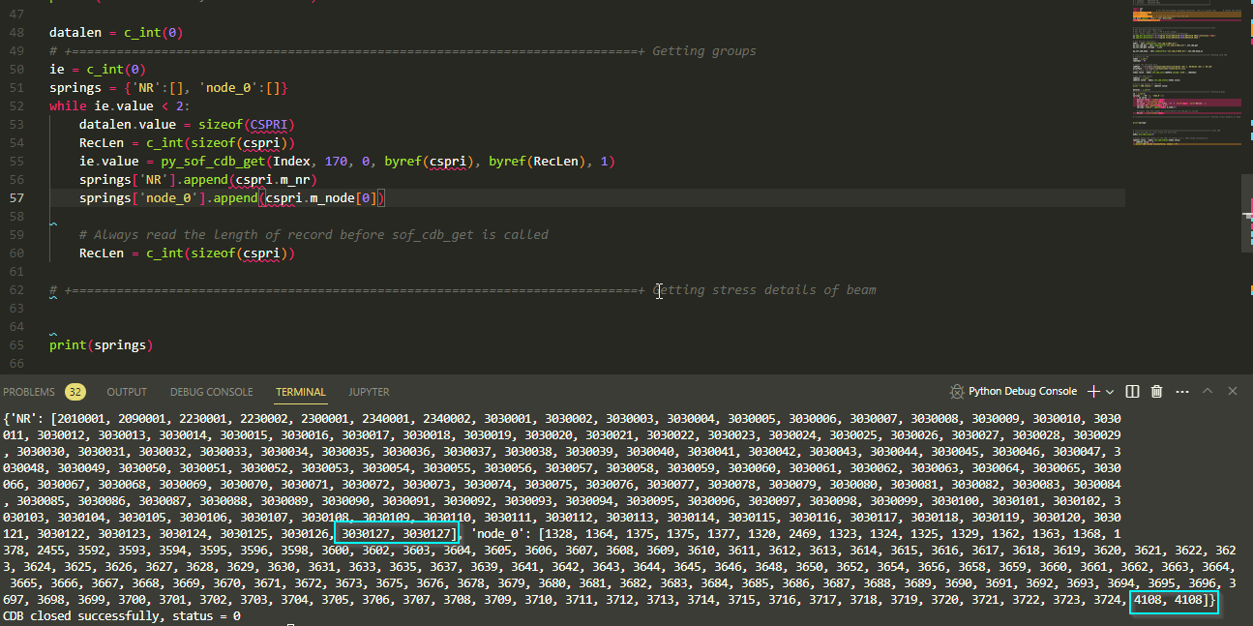The width and height of the screenshot is (1253, 626).
Task: Show the DEBUG CONSOLE tab
Action: (211, 392)
